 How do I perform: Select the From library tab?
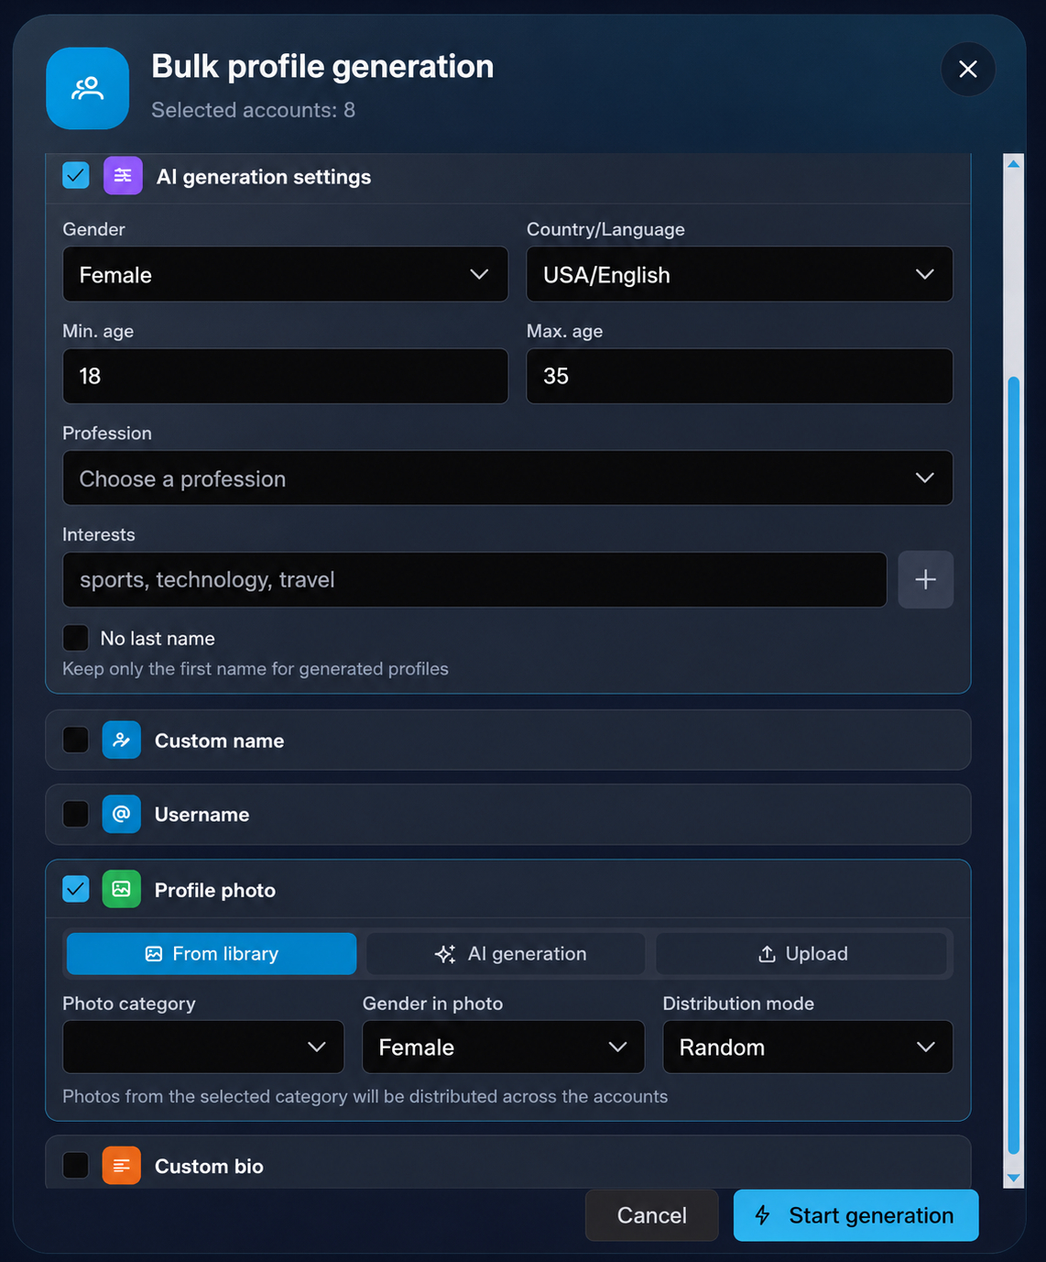pyautogui.click(x=212, y=953)
